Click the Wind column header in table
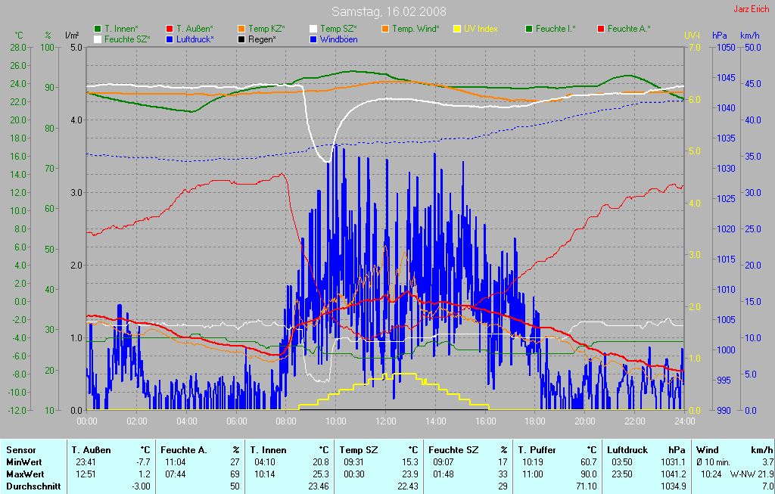The height and width of the screenshot is (494, 775). 707,450
